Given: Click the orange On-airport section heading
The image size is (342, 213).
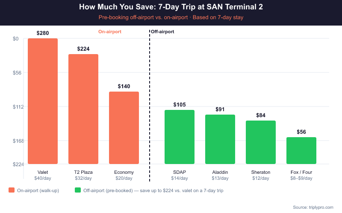Looking at the screenshot, I should pyautogui.click(x=110, y=32).
